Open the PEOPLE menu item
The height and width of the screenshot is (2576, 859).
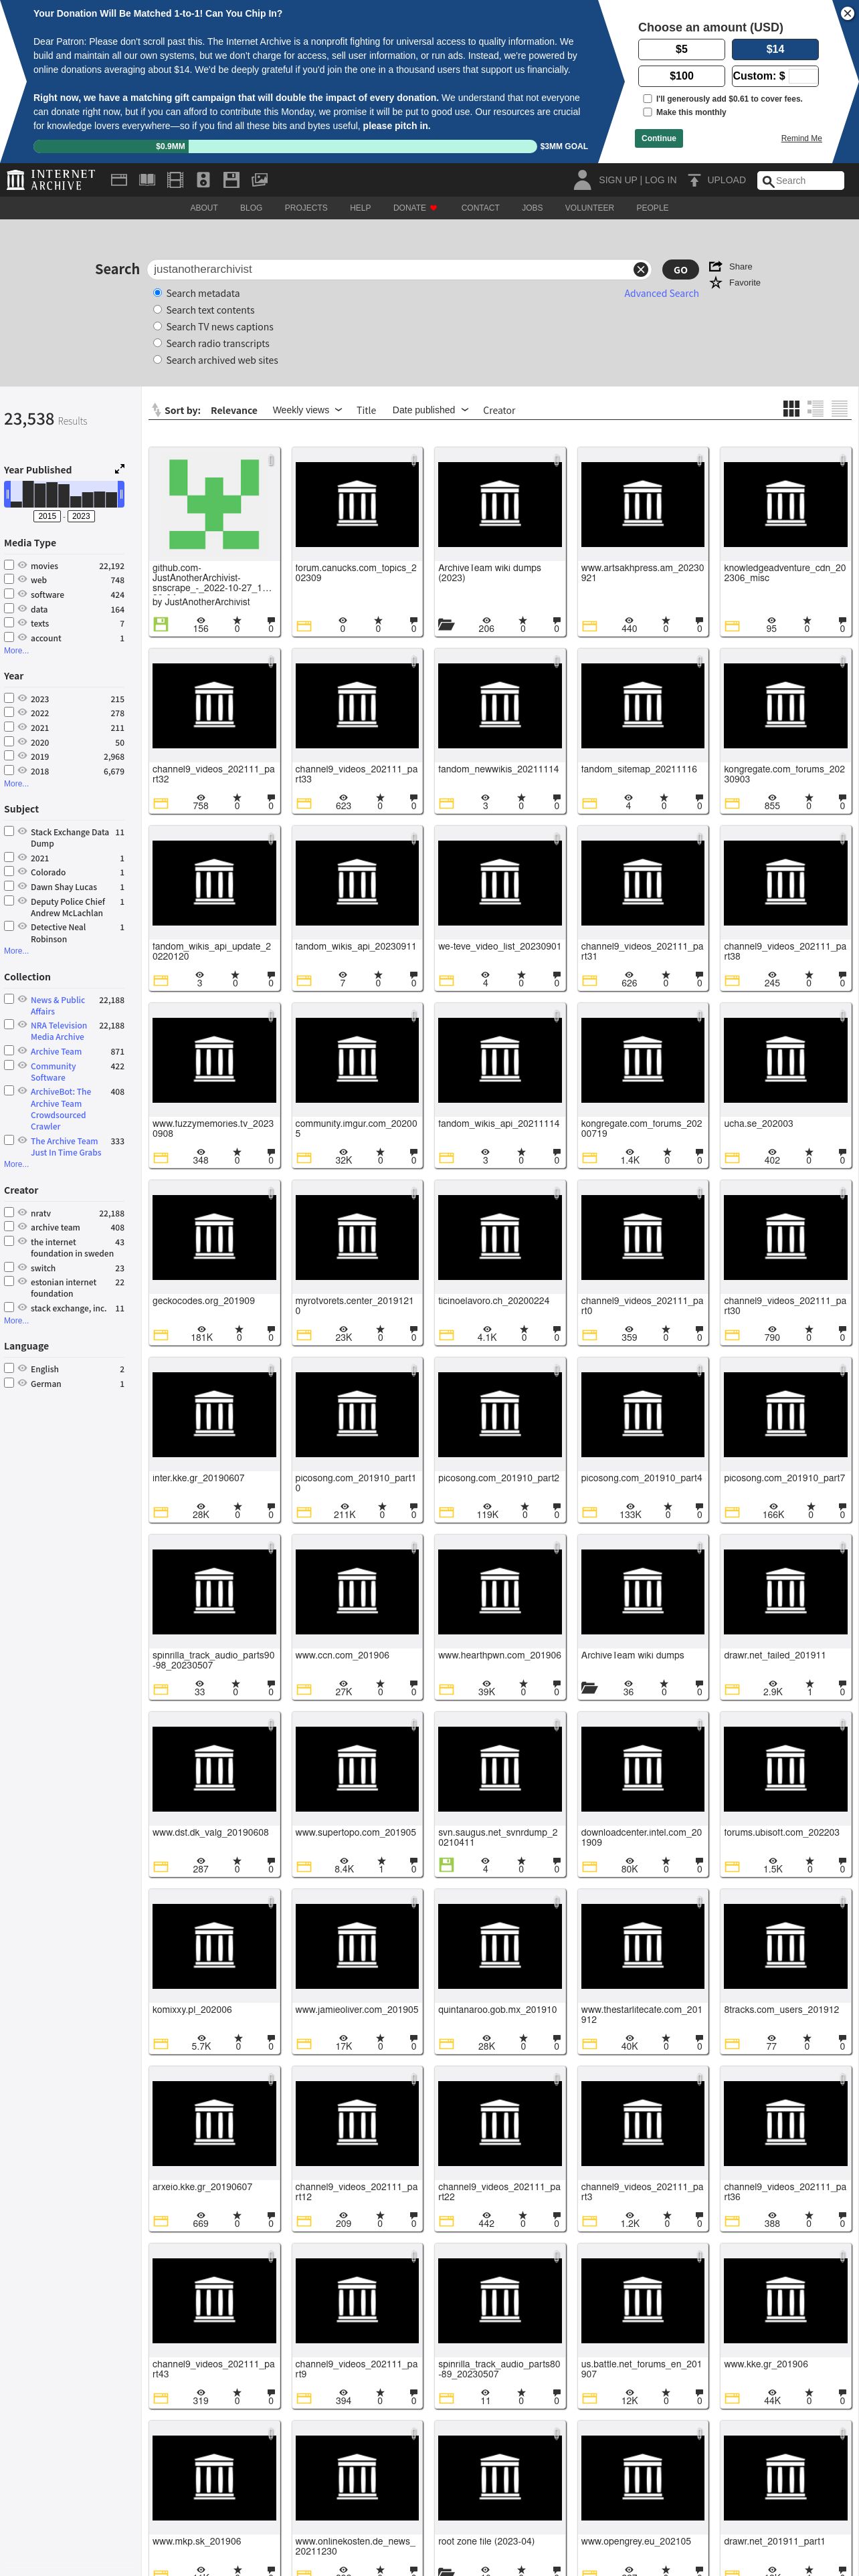tap(652, 208)
